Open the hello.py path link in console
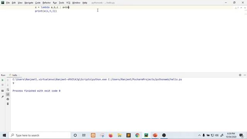247x139 pixels. [x=145, y=80]
